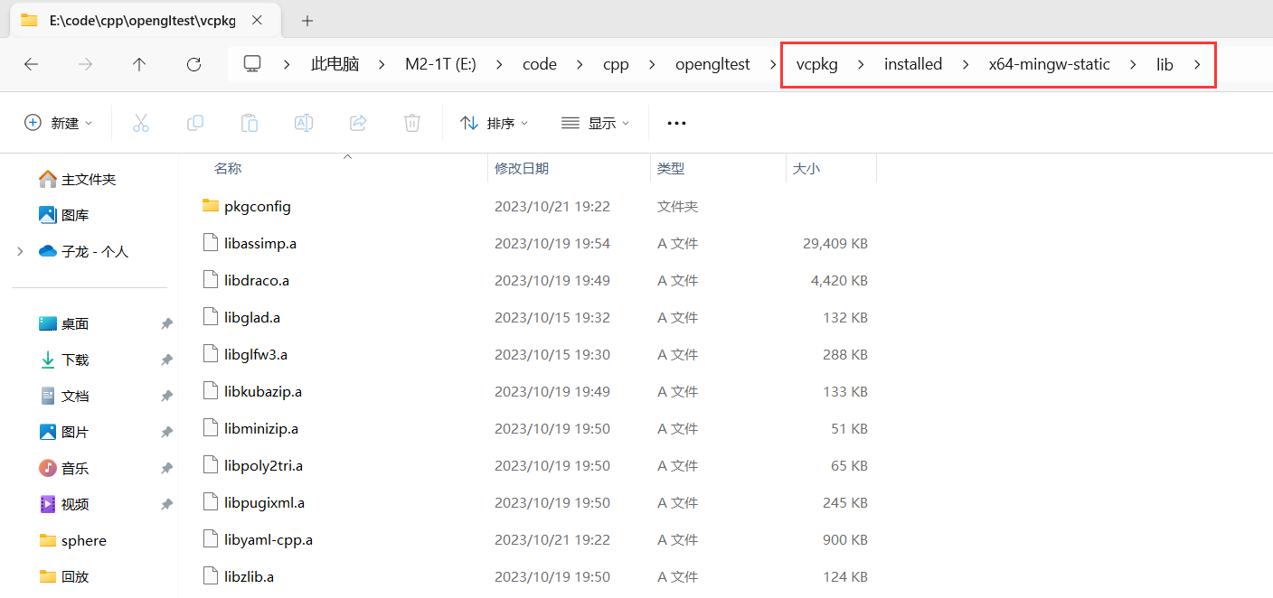
Task: Click the Rename icon in toolbar
Action: click(x=304, y=123)
